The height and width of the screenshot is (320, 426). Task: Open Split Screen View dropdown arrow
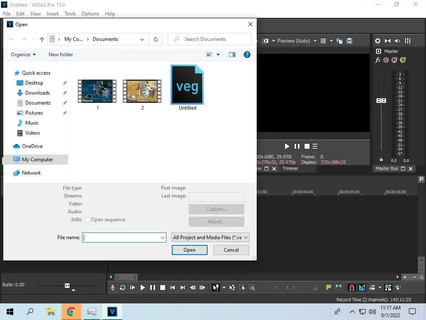click(273, 41)
